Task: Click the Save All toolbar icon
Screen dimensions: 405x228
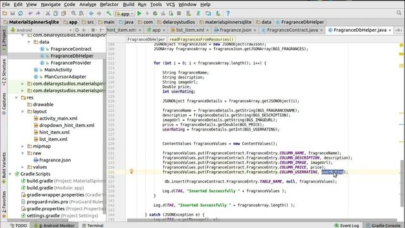Action: coord(13,13)
